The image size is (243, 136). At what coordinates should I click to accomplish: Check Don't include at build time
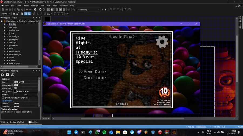(3, 98)
